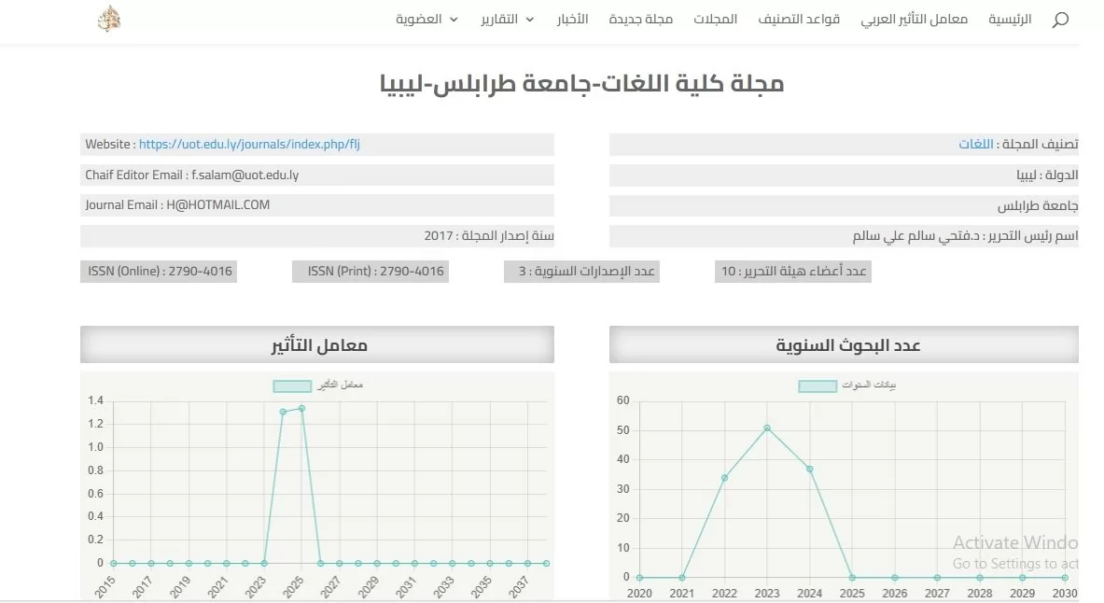The width and height of the screenshot is (1104, 603).
Task: Open the الأخبار news page
Action: [572, 20]
